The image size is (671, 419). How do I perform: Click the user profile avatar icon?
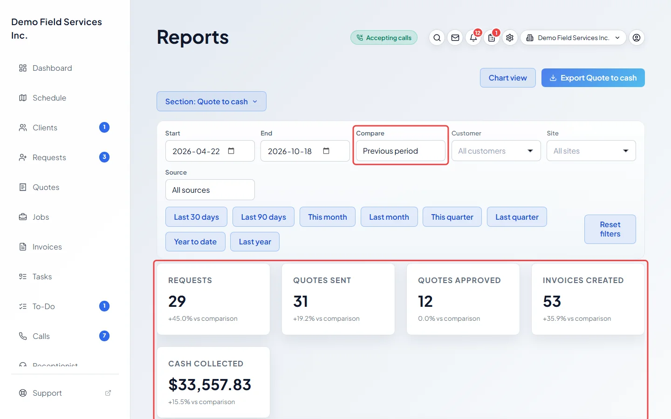pos(637,38)
